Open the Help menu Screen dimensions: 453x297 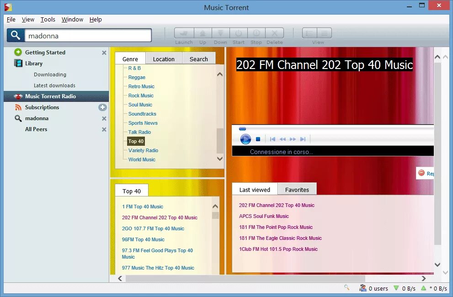(96, 19)
